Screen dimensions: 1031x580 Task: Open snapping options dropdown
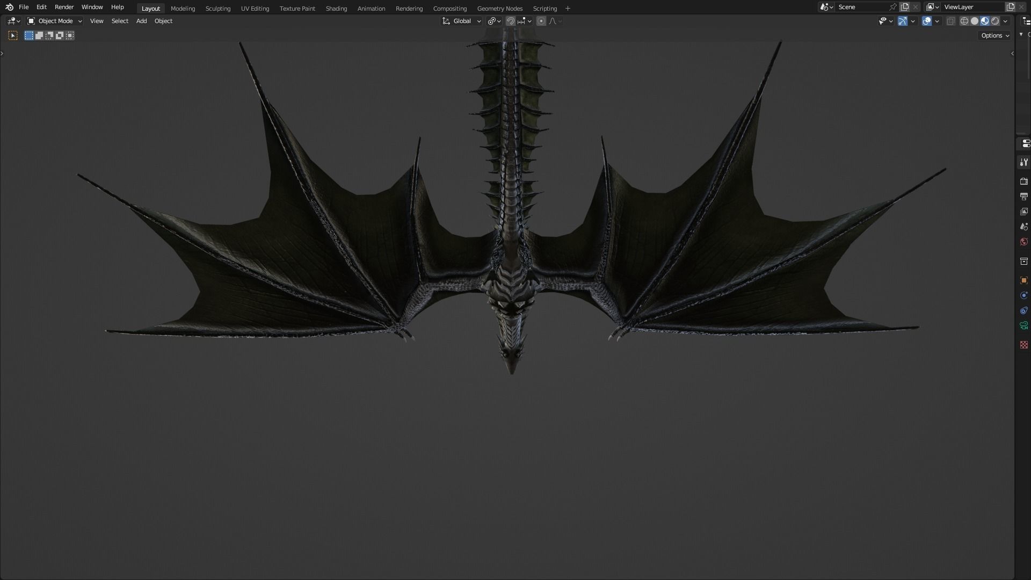(x=524, y=21)
